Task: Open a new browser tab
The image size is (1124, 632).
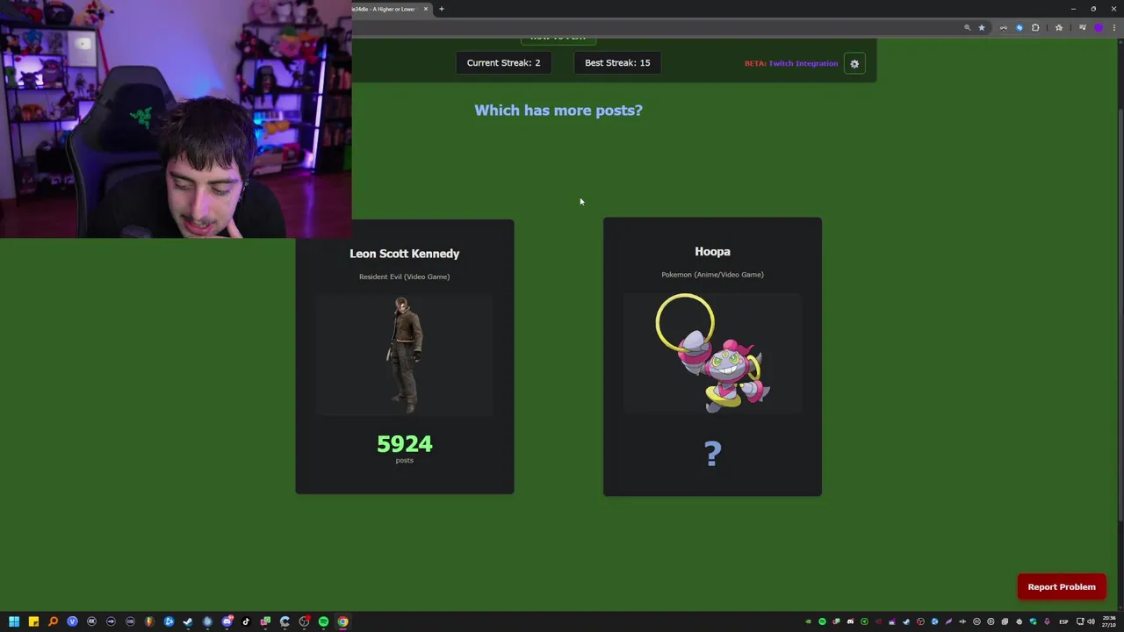Action: point(442,9)
